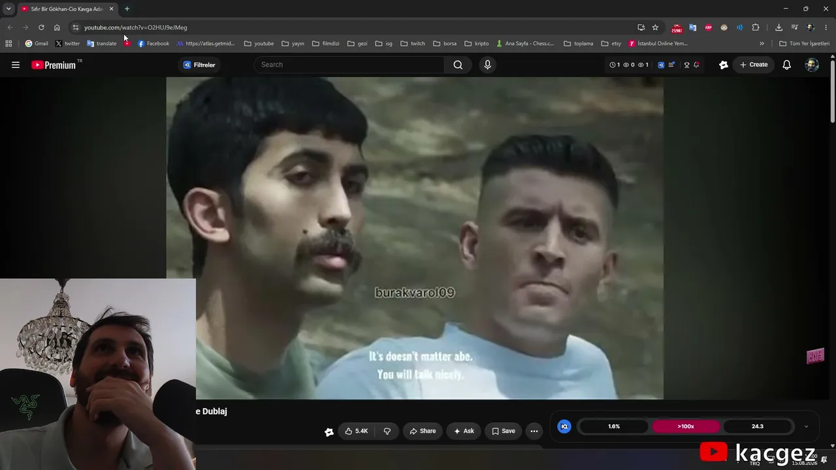This screenshot has width=836, height=470.
Task: Click the clock counter in vidIQ bar
Action: pyautogui.click(x=615, y=65)
